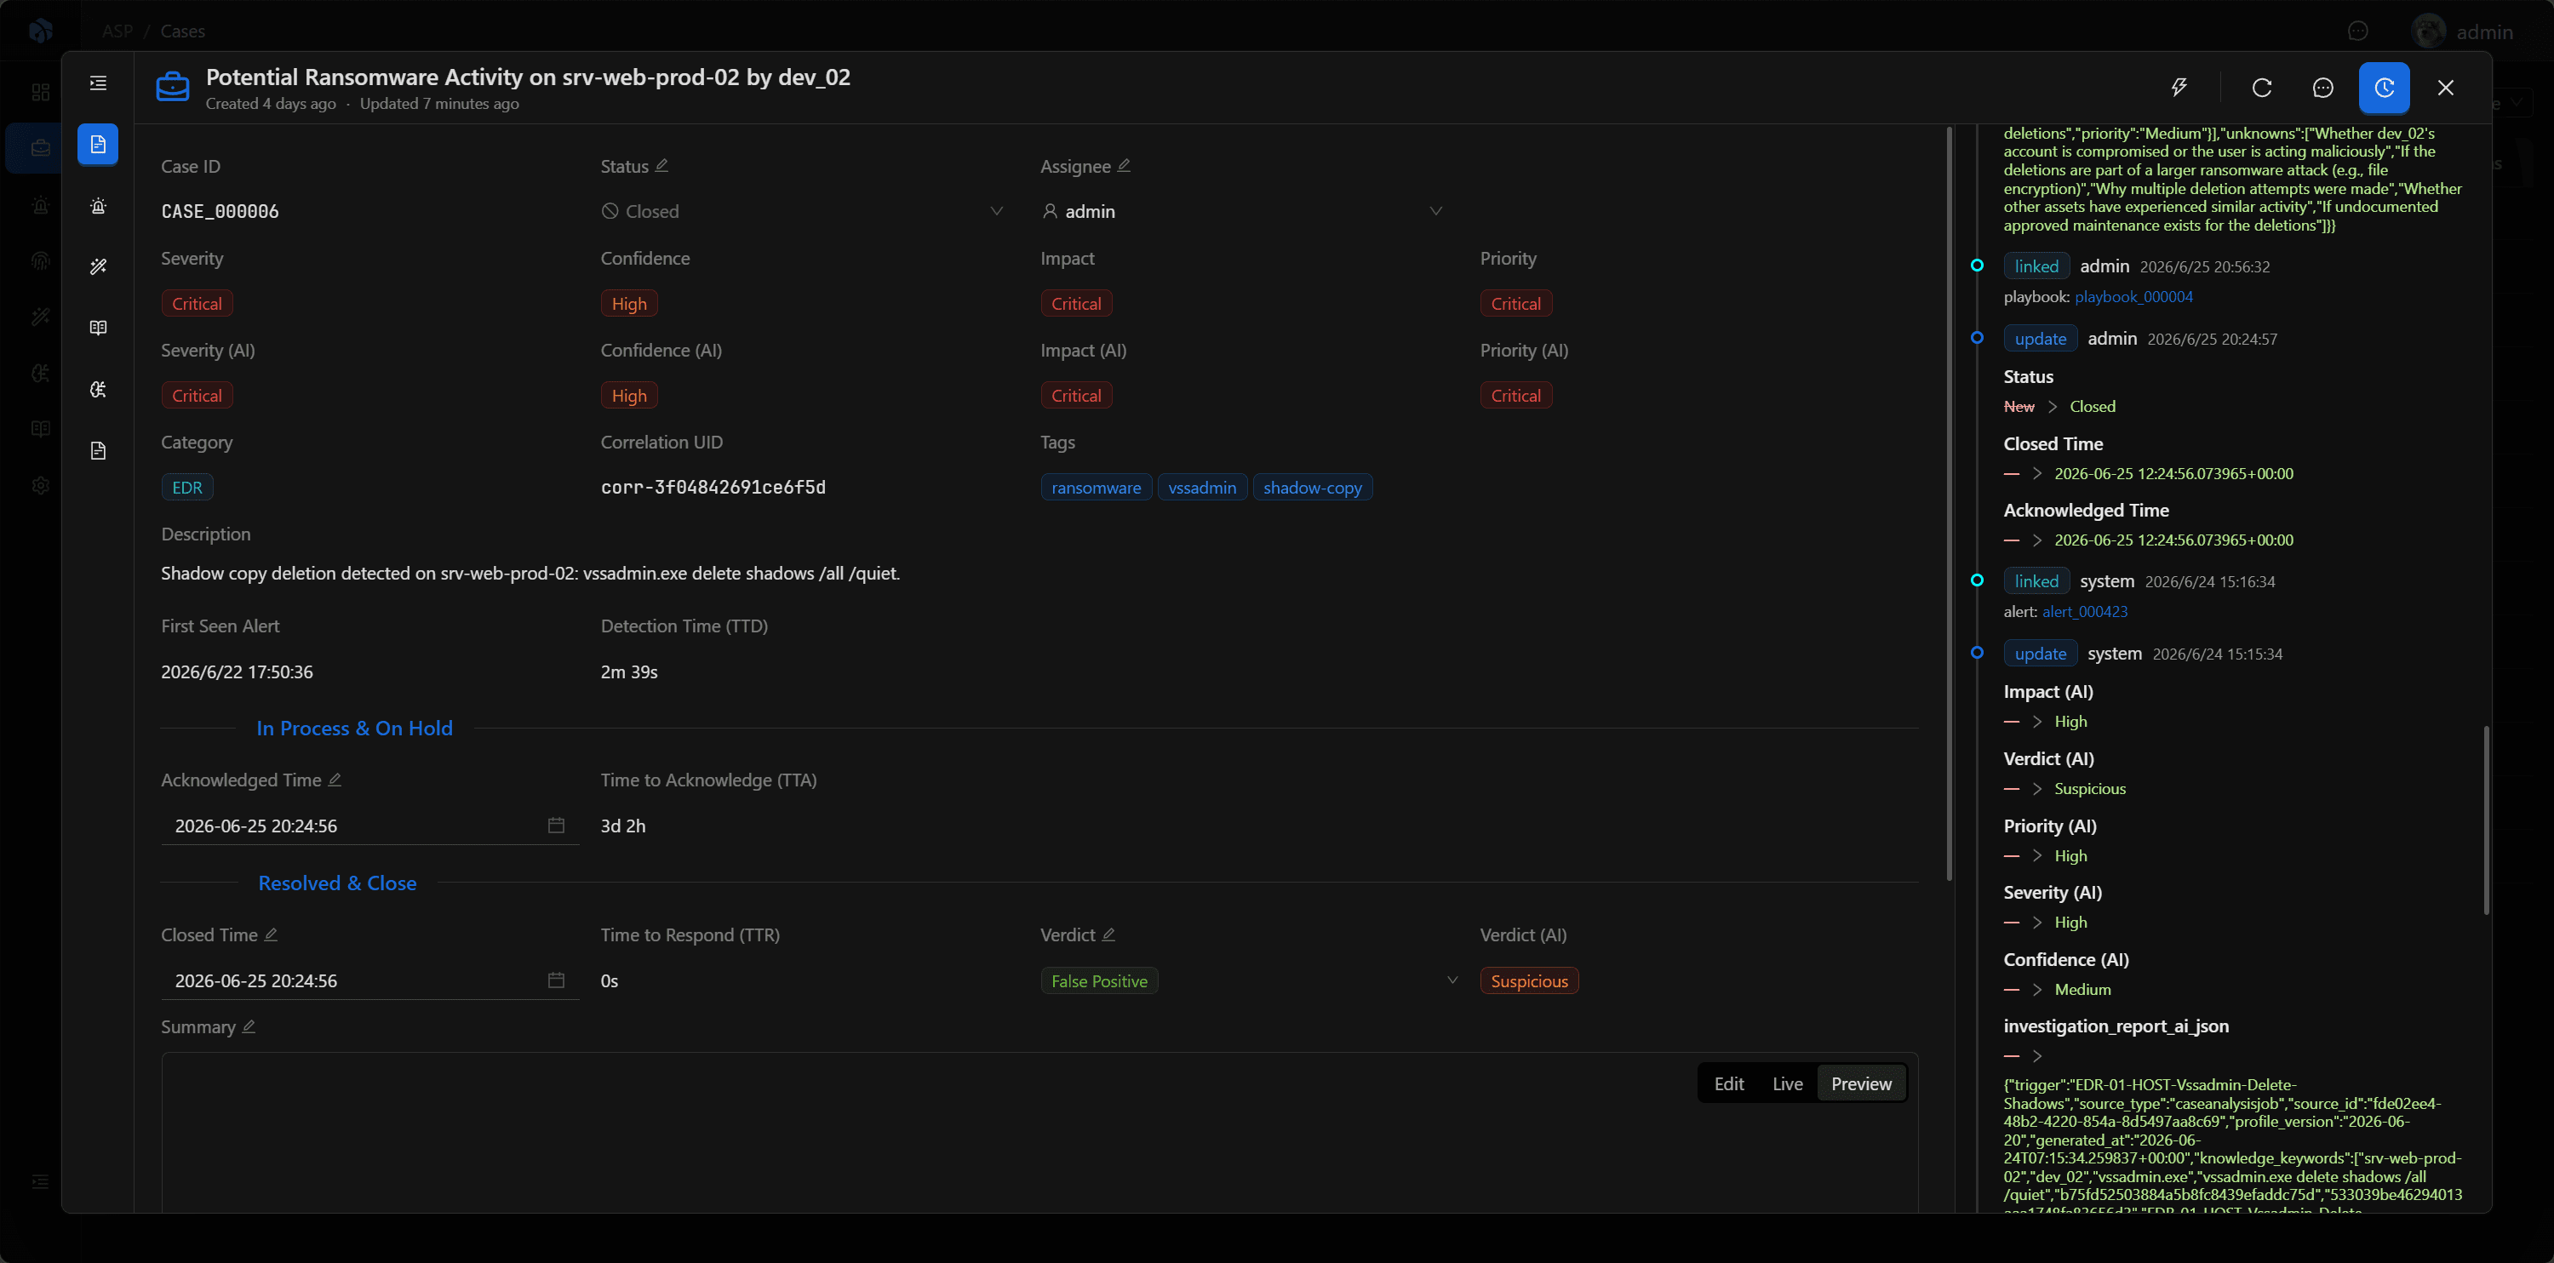The image size is (2554, 1263).
Task: Click the EDR category badge
Action: coord(187,488)
